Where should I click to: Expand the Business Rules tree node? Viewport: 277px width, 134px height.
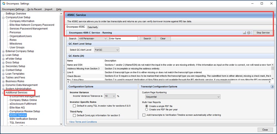point(3,82)
